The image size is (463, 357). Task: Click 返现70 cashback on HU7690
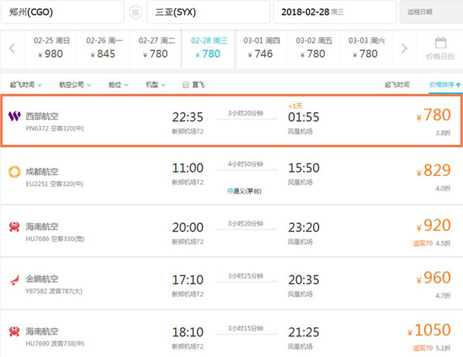(422, 348)
